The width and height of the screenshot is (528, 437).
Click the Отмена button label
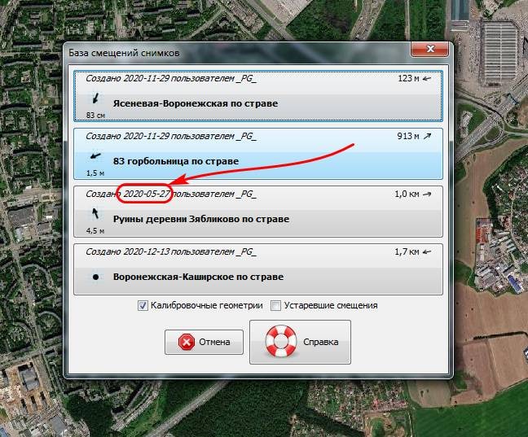pos(214,342)
